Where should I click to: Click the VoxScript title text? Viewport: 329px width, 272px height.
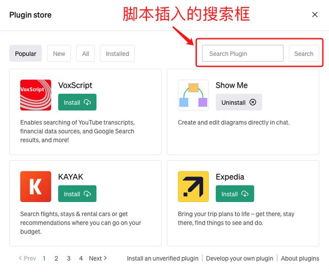75,85
